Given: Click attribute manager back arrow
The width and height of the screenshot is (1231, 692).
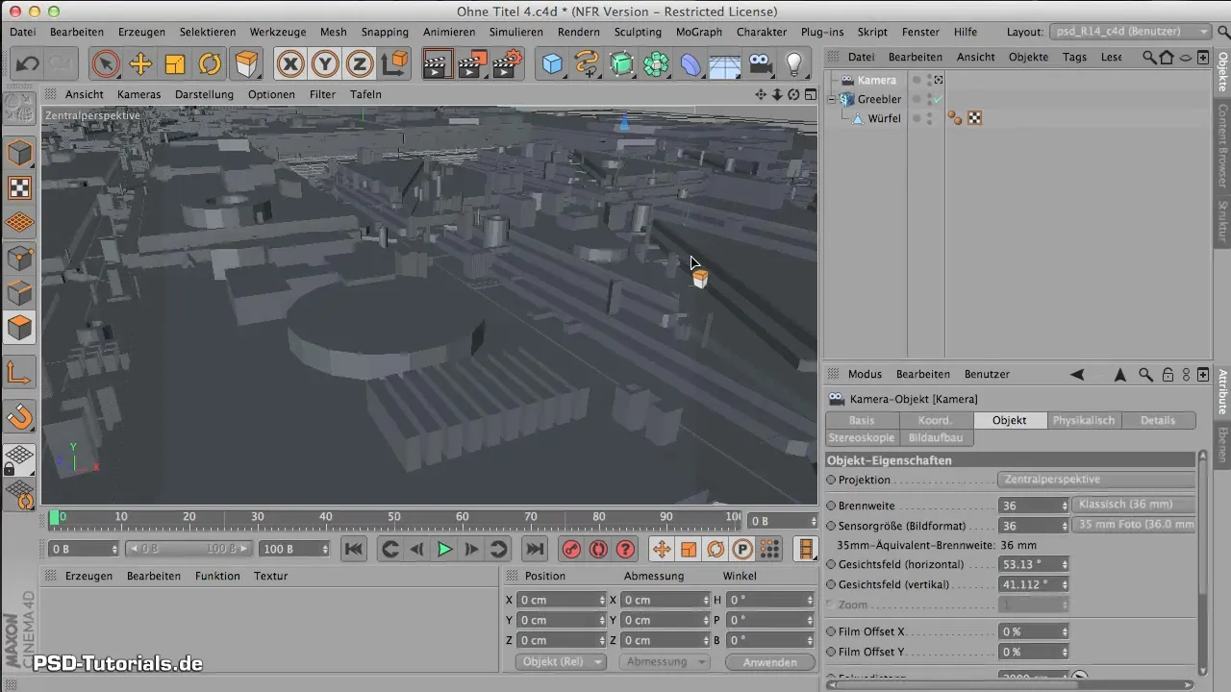Looking at the screenshot, I should coord(1077,374).
